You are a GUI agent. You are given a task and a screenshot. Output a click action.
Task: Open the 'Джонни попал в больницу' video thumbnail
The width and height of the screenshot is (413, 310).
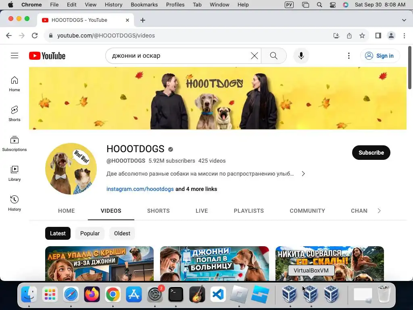click(215, 263)
